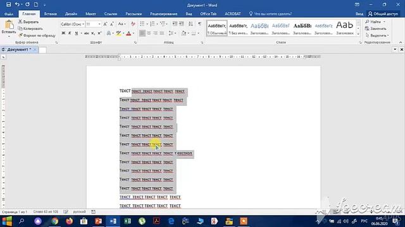Viewport: 405px width, 227px height.
Task: Toggle macro recording status bar icon
Action: click(93, 212)
